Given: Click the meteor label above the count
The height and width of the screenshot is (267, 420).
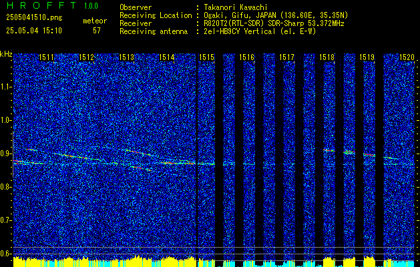Looking at the screenshot, I should [x=95, y=21].
